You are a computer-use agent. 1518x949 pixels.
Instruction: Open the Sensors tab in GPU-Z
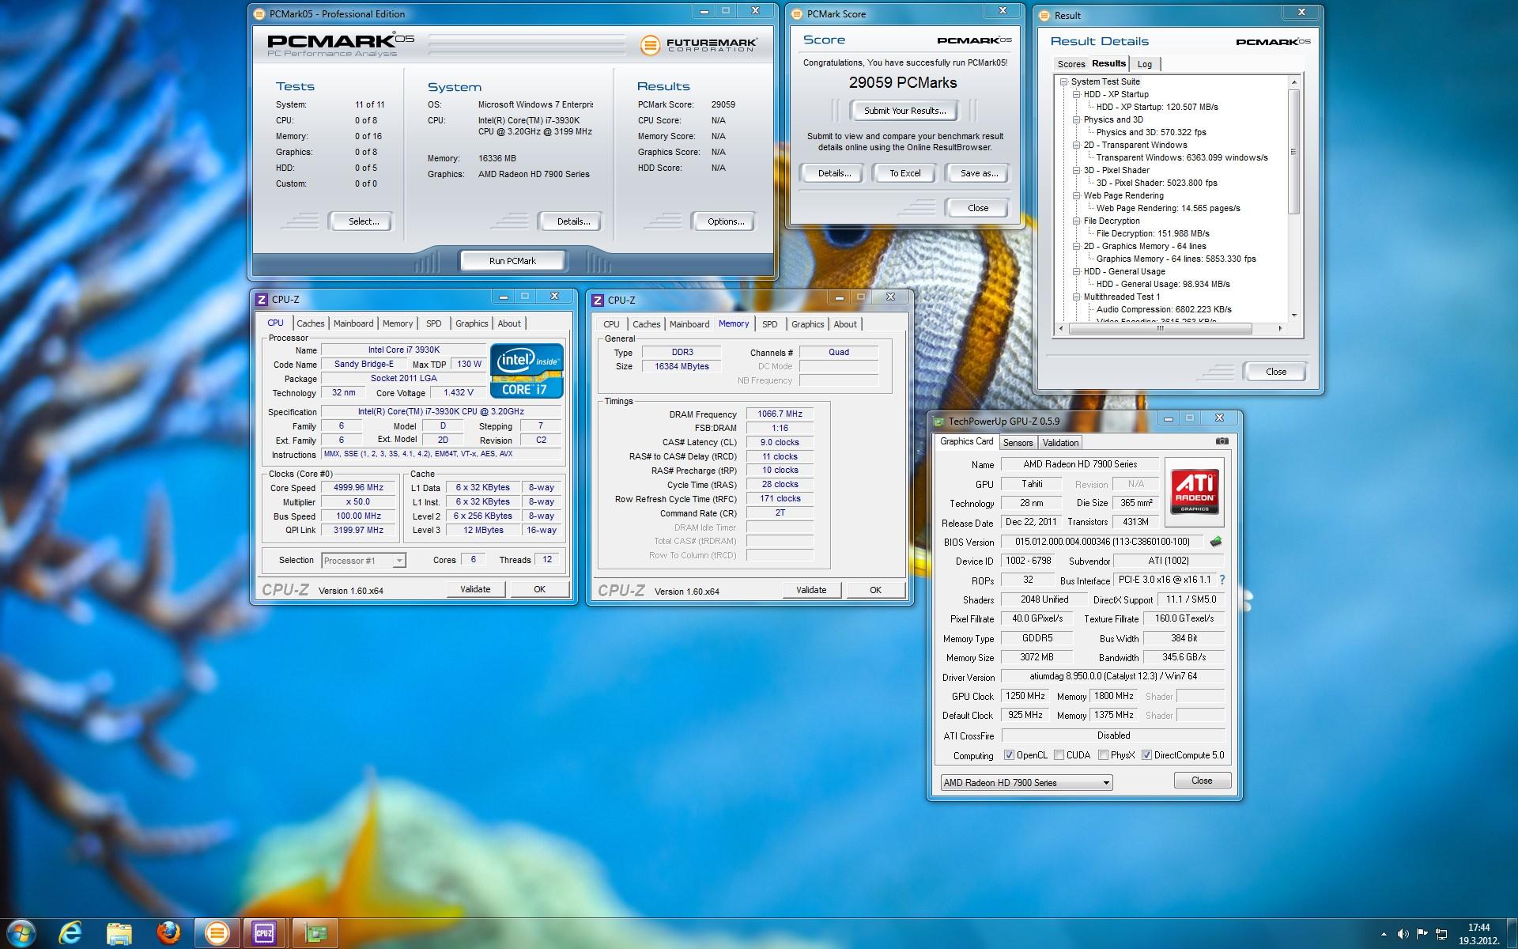coord(1018,443)
